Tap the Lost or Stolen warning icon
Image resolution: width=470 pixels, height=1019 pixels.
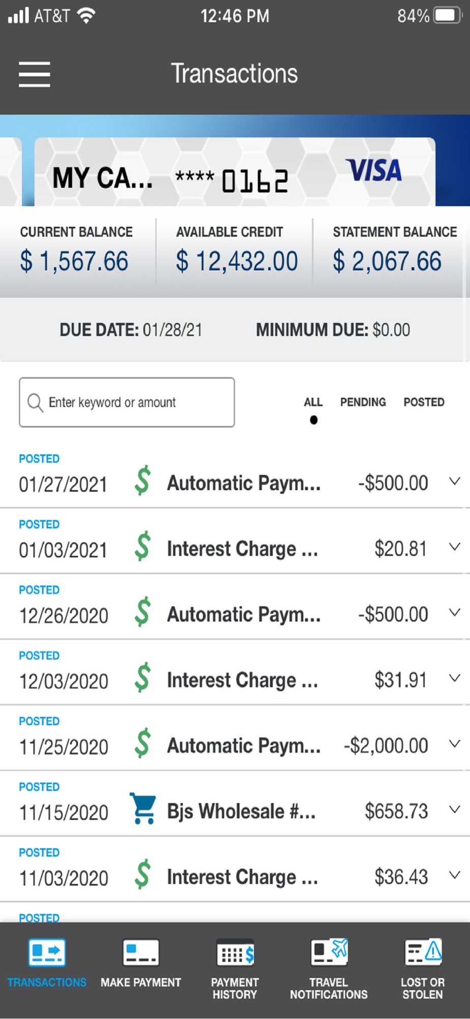423,952
